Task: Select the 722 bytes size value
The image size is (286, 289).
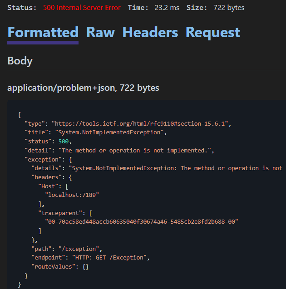Action: (229, 8)
